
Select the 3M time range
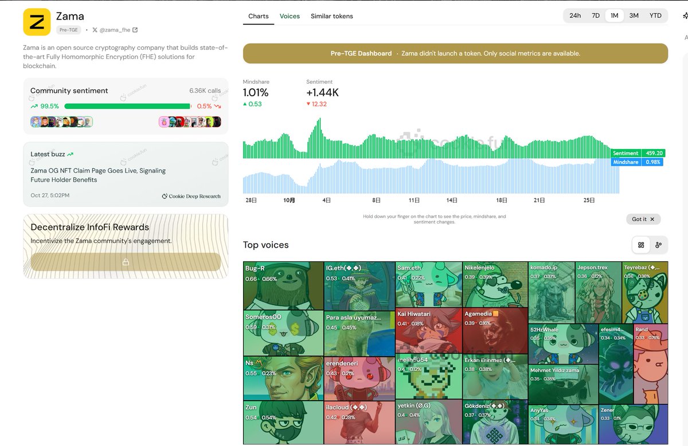634,15
